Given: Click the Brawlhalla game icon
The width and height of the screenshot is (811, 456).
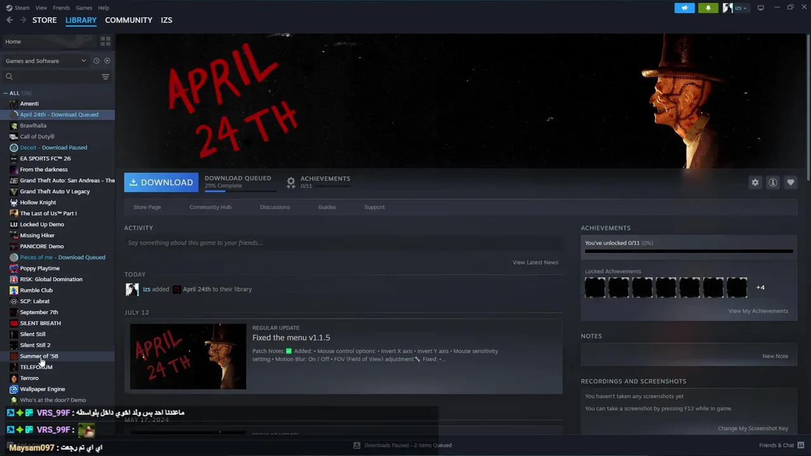Looking at the screenshot, I should pyautogui.click(x=14, y=125).
